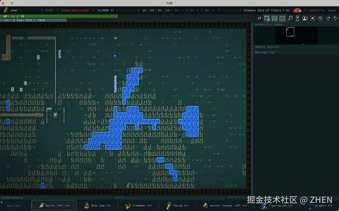Click the Charge ability icon
This screenshot has height=211, width=339.
point(168,205)
